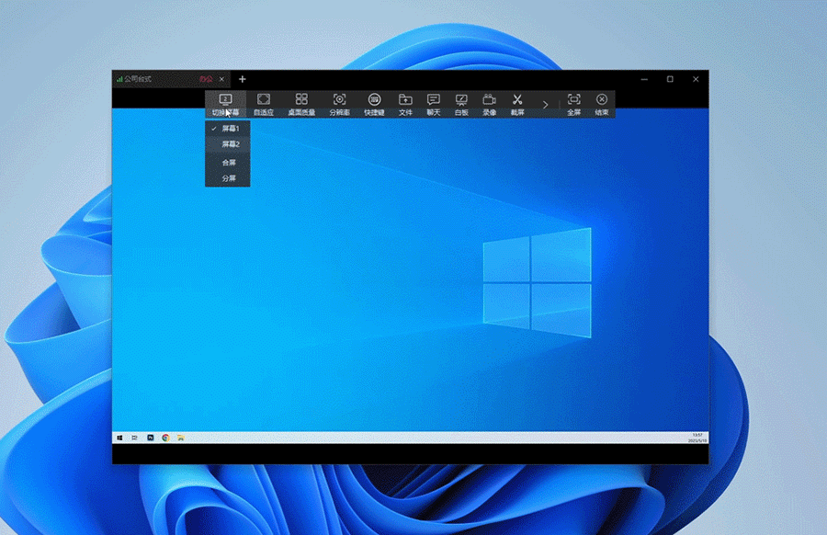Open the remote Windows Start menu
Viewport: 827px width, 535px height.
click(119, 438)
